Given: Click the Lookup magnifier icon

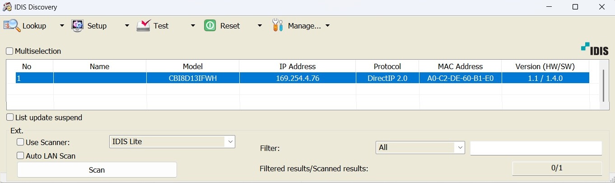Looking at the screenshot, I should pos(12,26).
